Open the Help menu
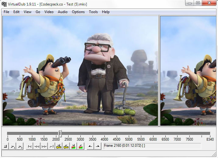218x158 pixels. pos(106,12)
